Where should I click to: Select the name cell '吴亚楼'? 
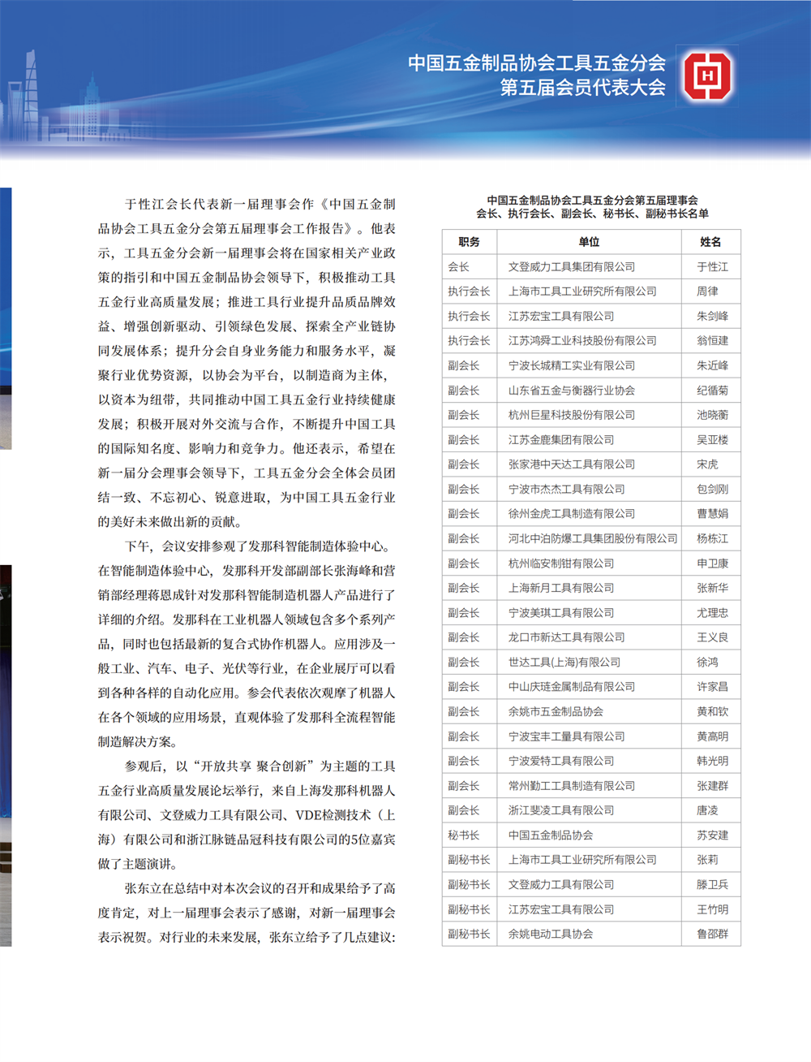point(713,440)
